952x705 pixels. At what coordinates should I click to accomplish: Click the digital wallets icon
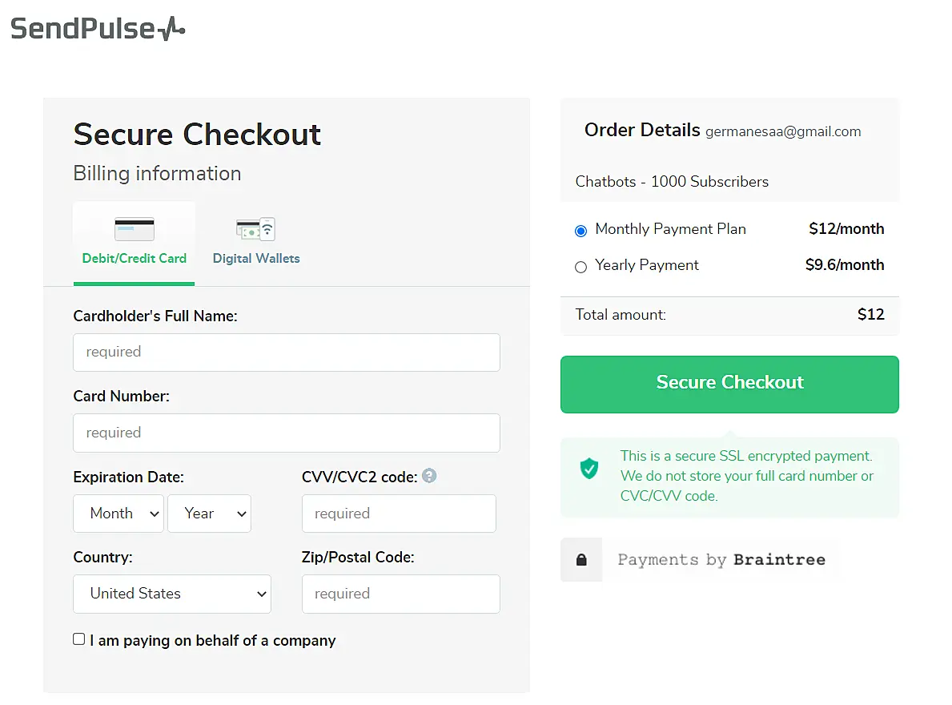[255, 229]
